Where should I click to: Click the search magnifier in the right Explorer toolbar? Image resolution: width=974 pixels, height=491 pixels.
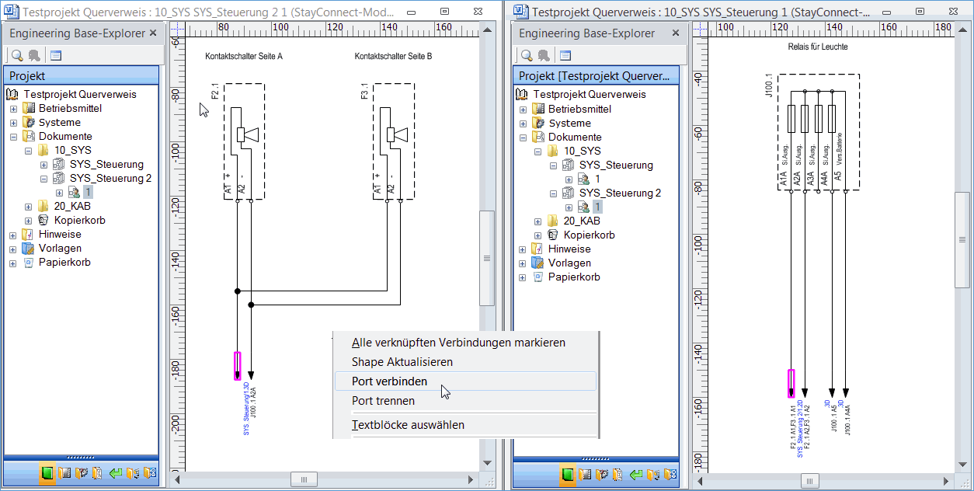526,55
